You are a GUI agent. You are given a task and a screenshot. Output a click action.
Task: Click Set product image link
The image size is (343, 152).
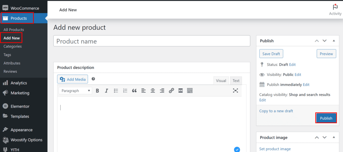275,149
